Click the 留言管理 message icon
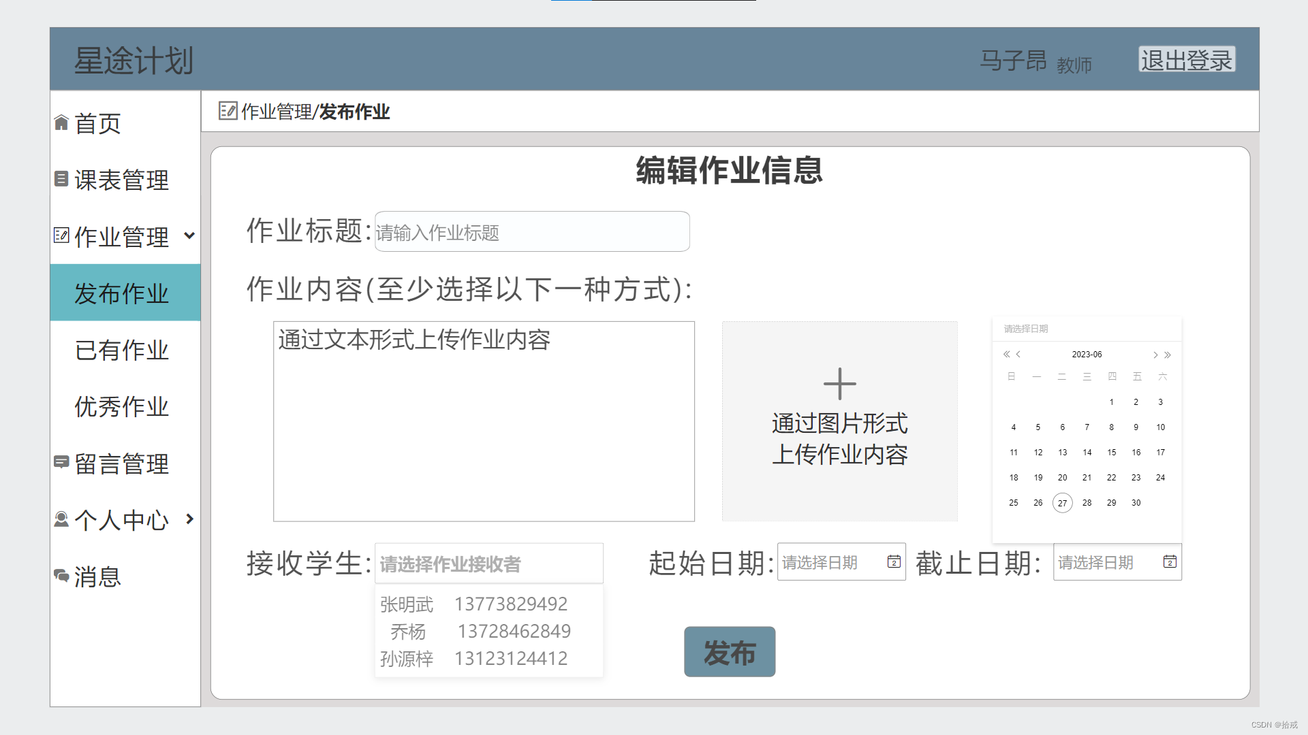The width and height of the screenshot is (1308, 735). 61,462
